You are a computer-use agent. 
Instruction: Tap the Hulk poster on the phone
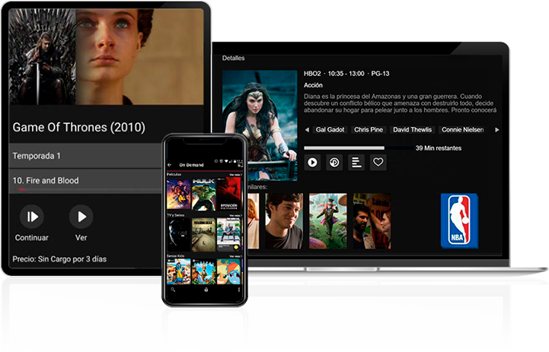click(203, 194)
